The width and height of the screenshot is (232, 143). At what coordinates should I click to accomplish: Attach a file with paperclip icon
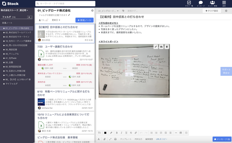point(105,139)
